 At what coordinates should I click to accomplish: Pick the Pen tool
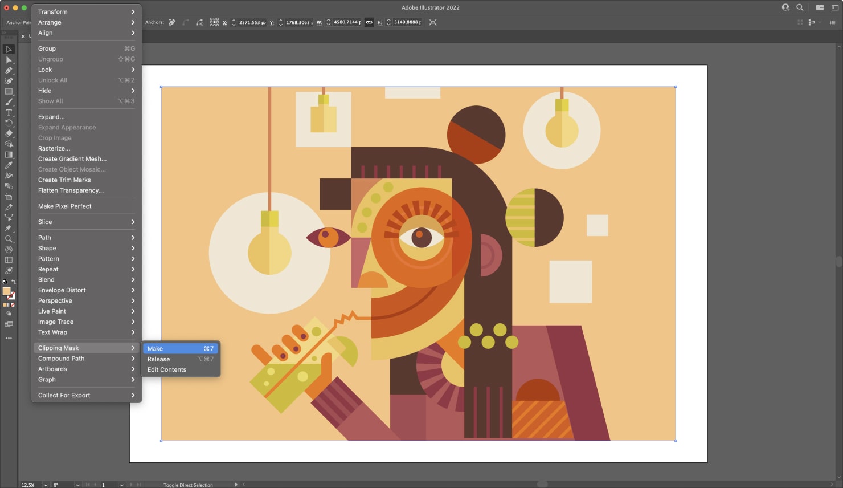(x=9, y=70)
